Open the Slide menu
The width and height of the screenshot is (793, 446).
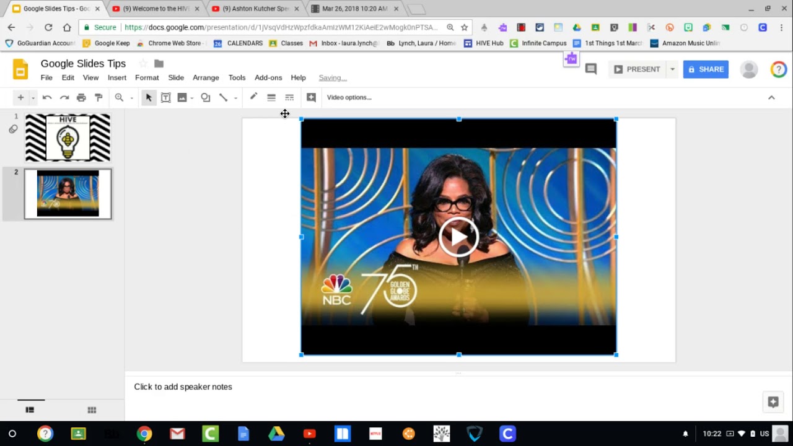pyautogui.click(x=176, y=77)
